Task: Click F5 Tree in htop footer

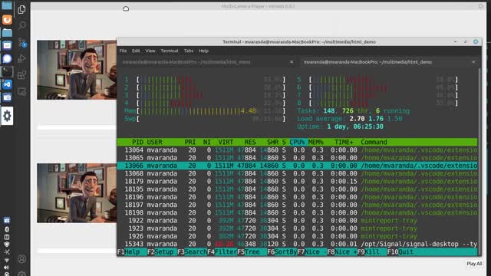Action: (252, 252)
